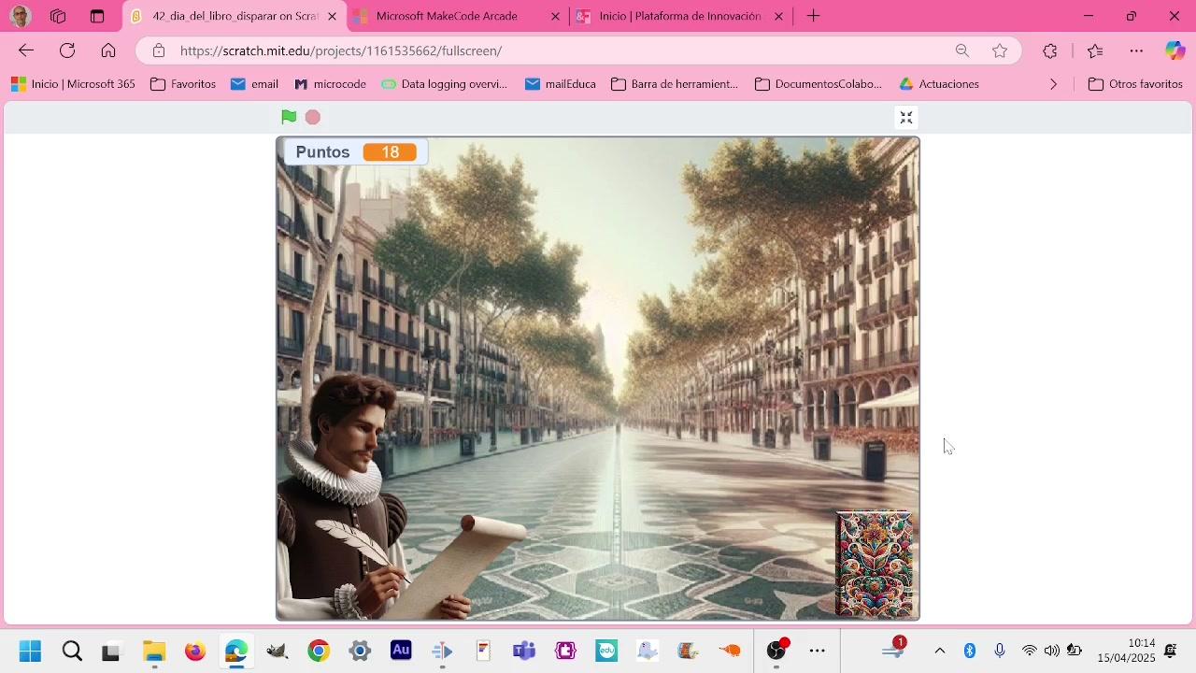Viewport: 1196px width, 673px height.
Task: Open the microcode bookmark
Action: click(330, 84)
